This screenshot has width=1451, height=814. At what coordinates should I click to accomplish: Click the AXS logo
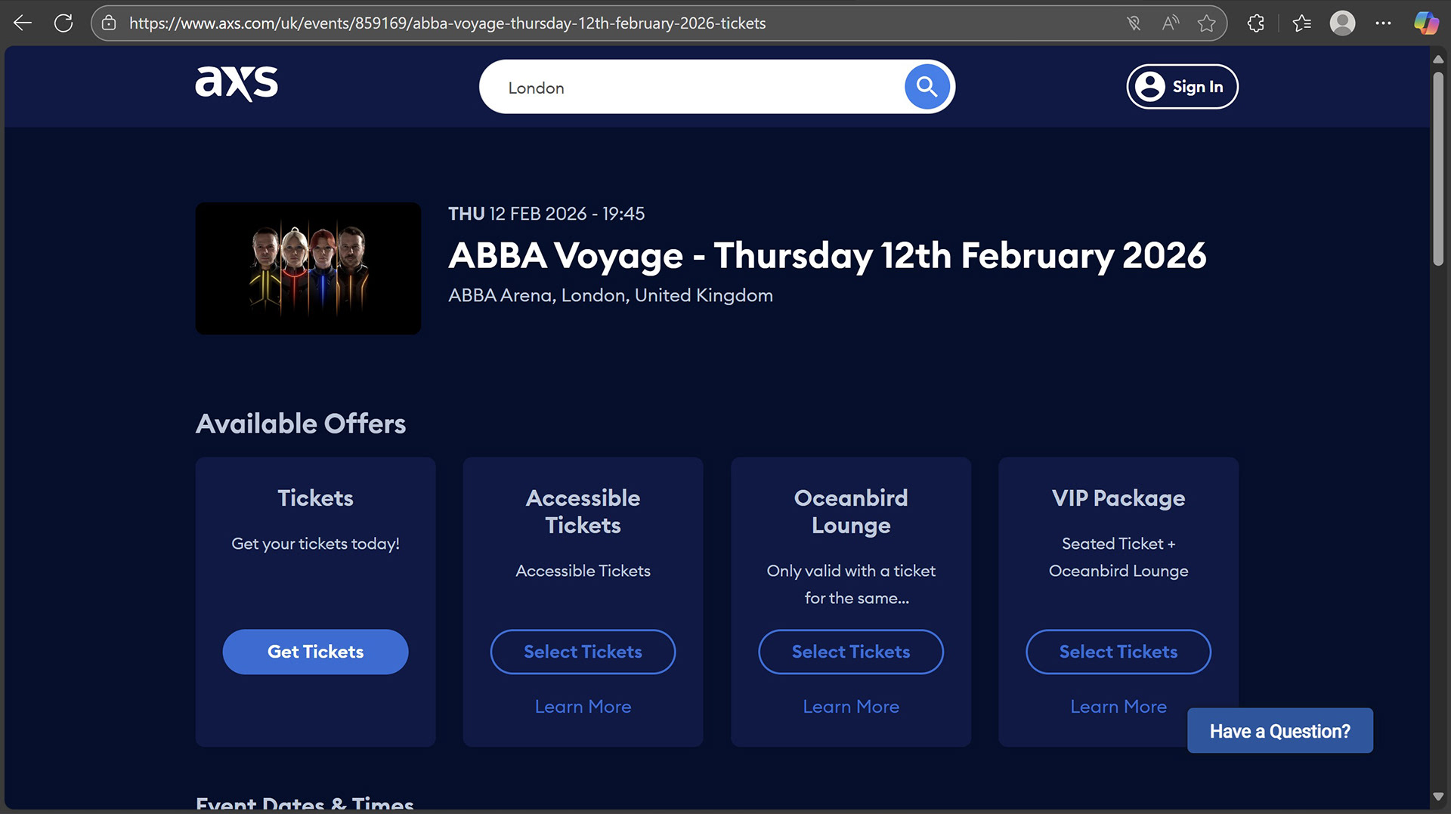(237, 83)
